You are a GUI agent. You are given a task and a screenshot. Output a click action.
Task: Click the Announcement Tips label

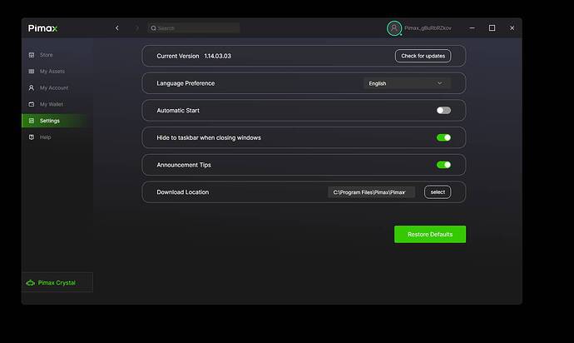coord(184,165)
